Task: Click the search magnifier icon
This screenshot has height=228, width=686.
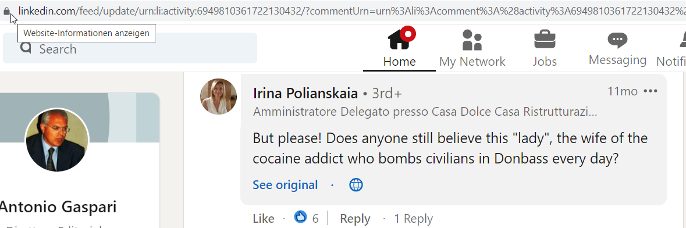Action: (x=26, y=48)
